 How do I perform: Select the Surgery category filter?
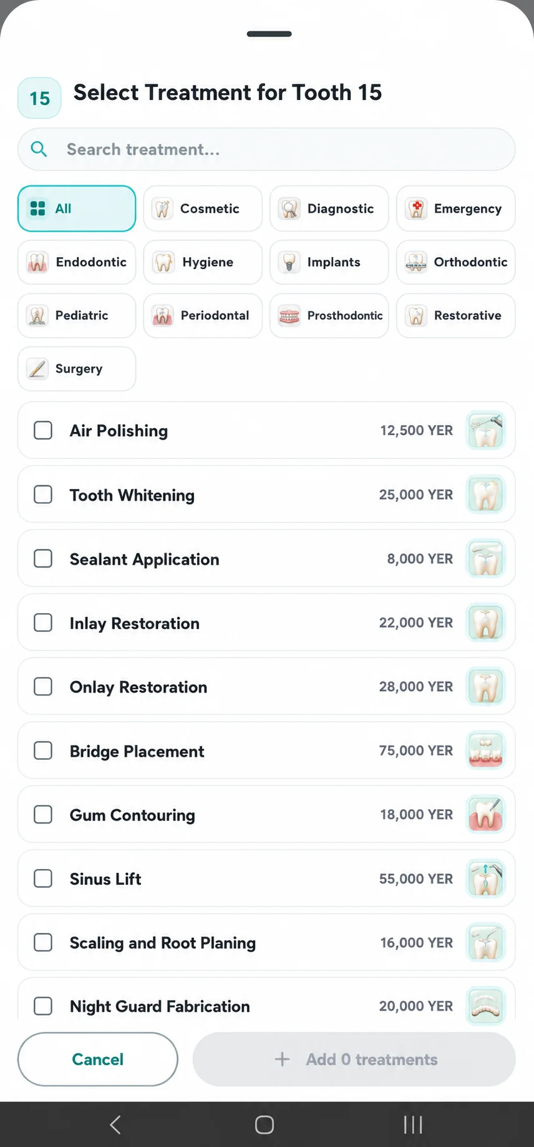pyautogui.click(x=77, y=369)
